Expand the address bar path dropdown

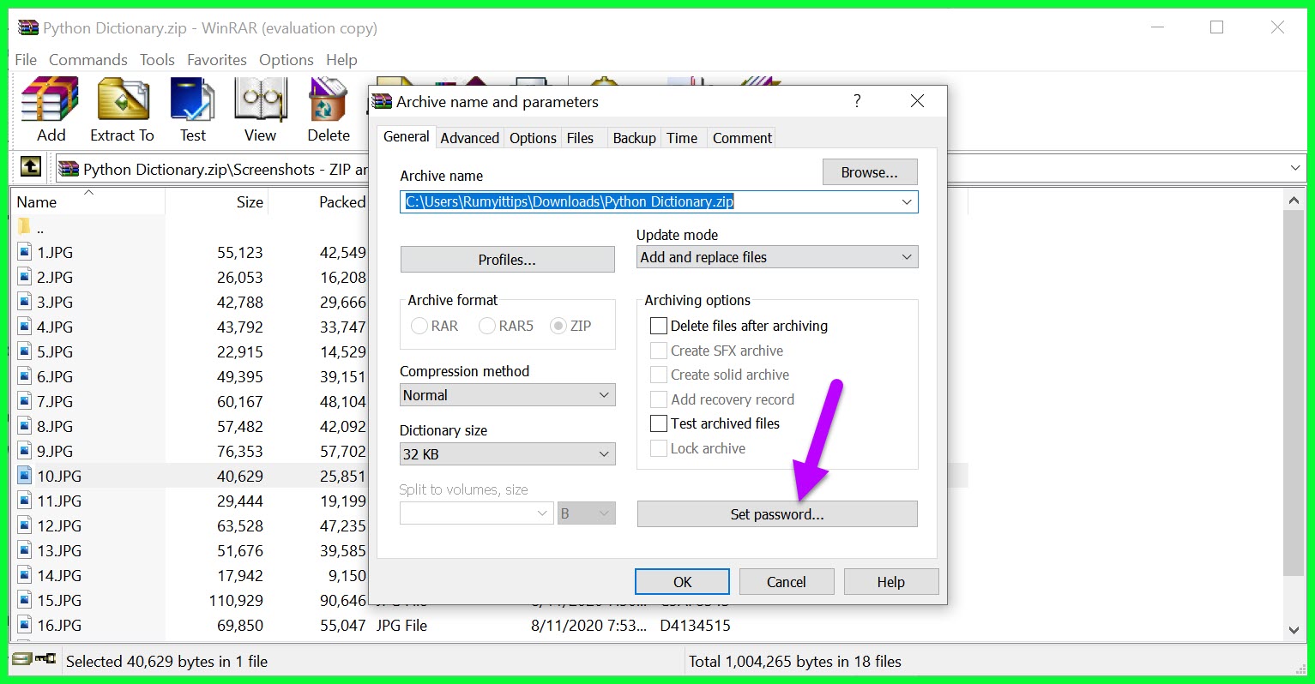1295,168
